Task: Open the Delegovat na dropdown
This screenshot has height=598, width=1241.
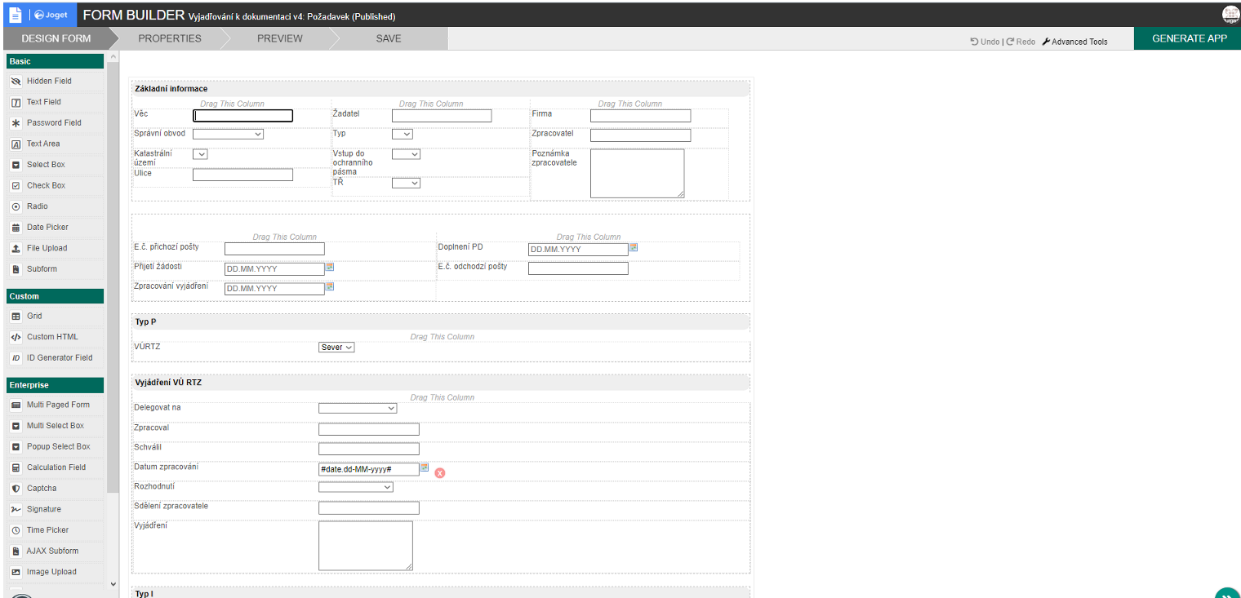Action: pyautogui.click(x=358, y=407)
